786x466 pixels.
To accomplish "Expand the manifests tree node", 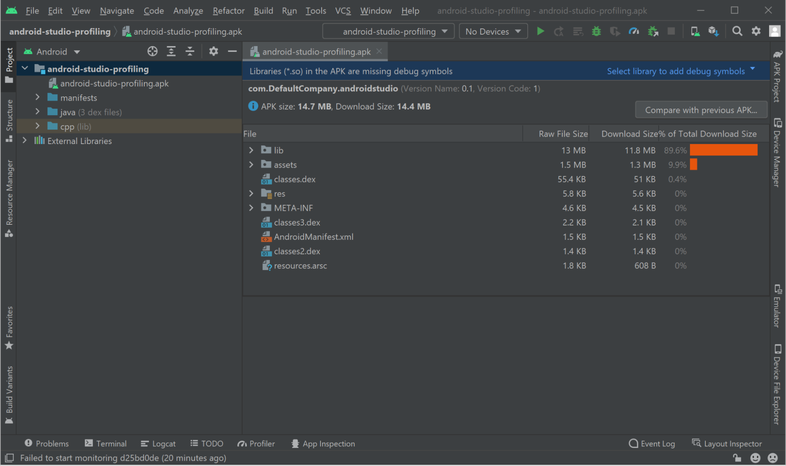I will click(x=38, y=97).
